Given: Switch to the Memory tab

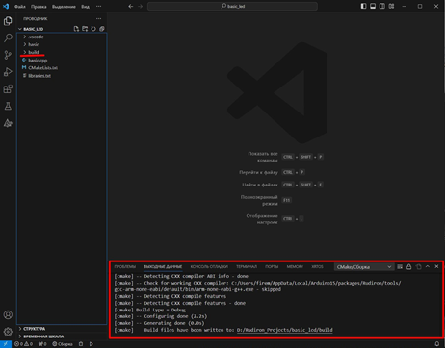Looking at the screenshot, I should (x=295, y=266).
